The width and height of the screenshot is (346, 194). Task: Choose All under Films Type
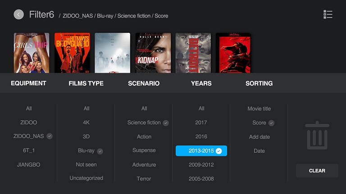tap(86, 108)
